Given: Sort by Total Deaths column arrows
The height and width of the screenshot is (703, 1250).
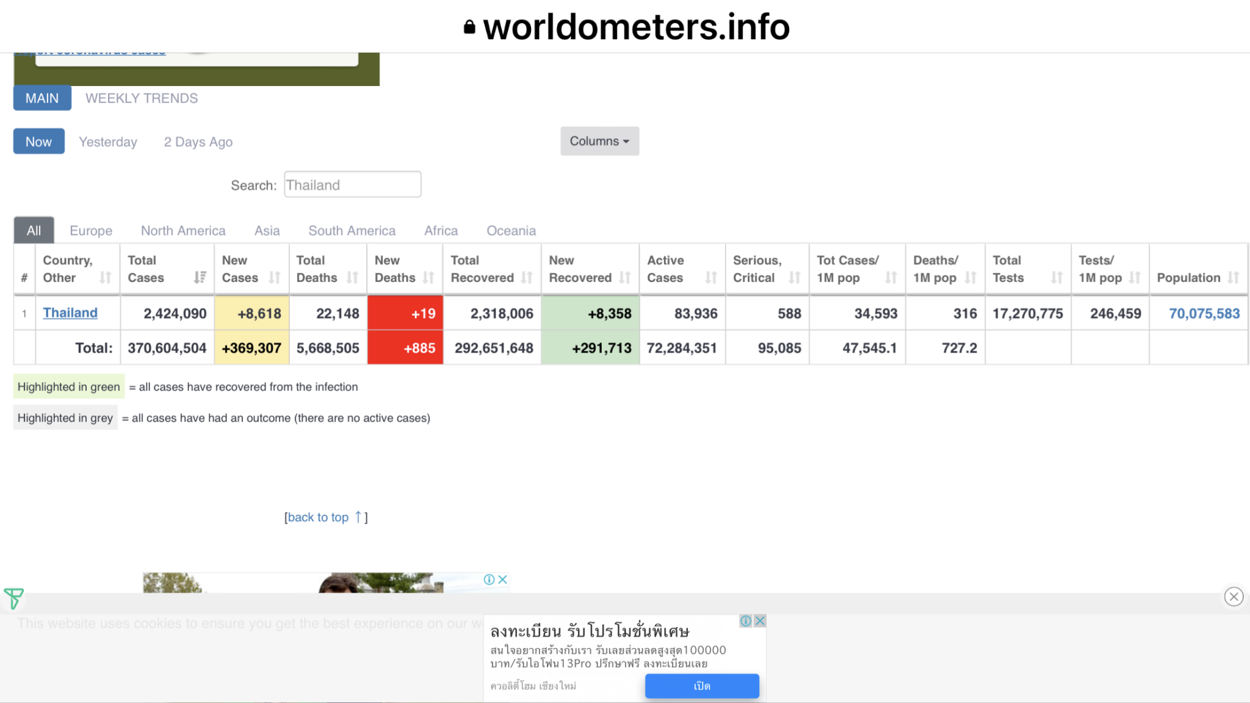Looking at the screenshot, I should tap(352, 278).
